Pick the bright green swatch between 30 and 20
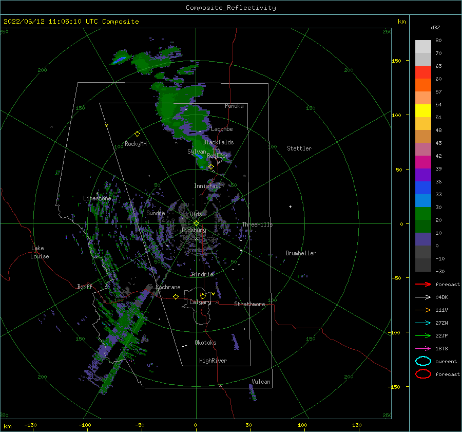Image resolution: width=462 pixels, height=432 pixels. point(423,213)
